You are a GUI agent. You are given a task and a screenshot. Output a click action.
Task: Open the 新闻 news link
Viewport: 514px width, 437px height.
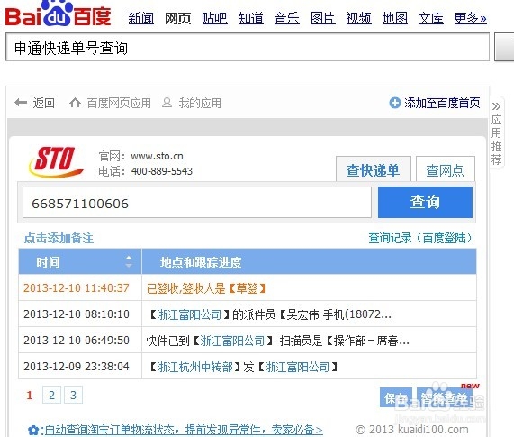141,18
